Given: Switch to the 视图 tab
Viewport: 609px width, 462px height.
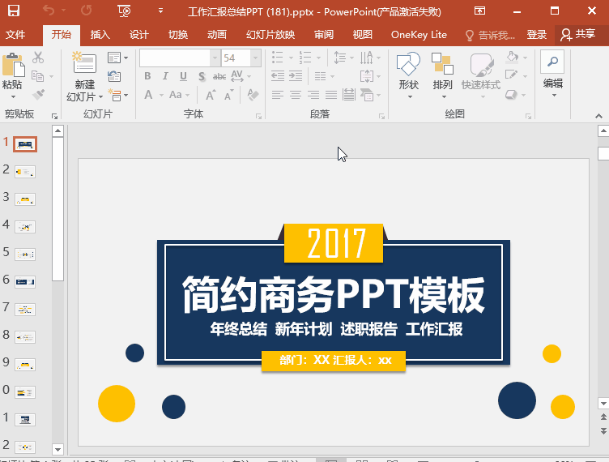Looking at the screenshot, I should [362, 35].
